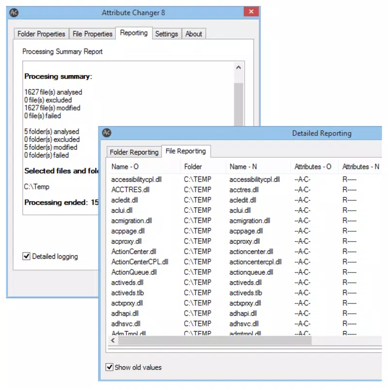Sort by the Attributes - O column header

(314, 167)
